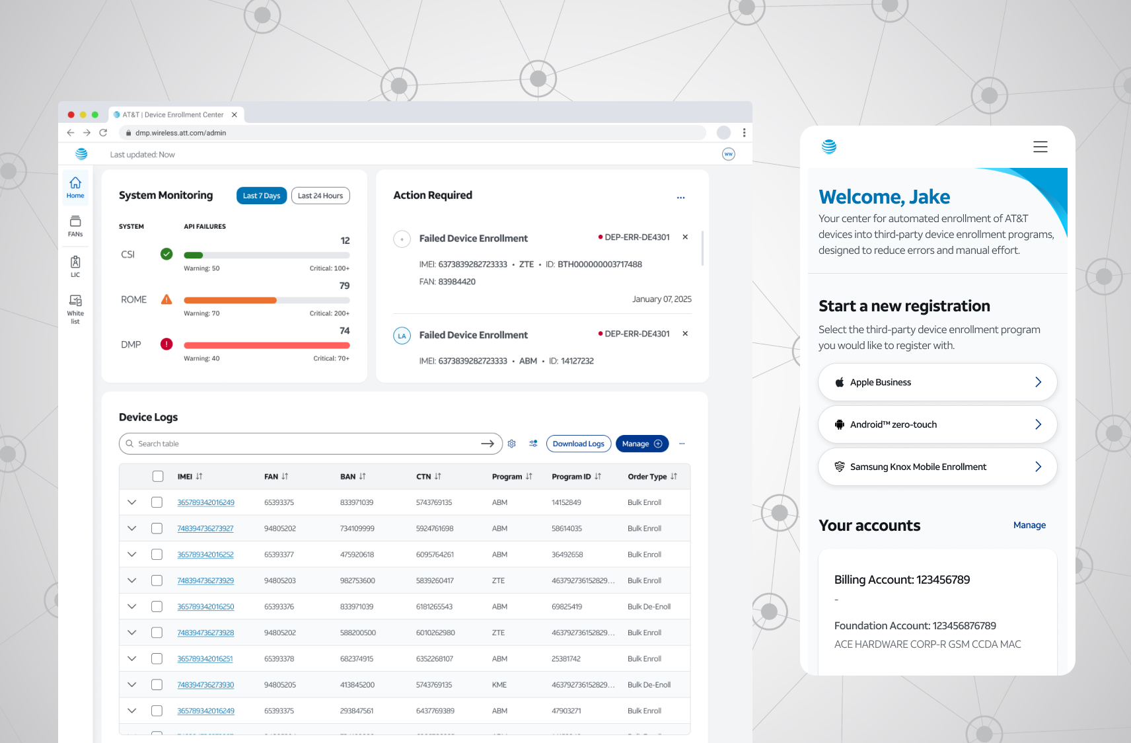Select the Last 7 Days tab
The height and width of the screenshot is (743, 1131).
click(x=262, y=196)
